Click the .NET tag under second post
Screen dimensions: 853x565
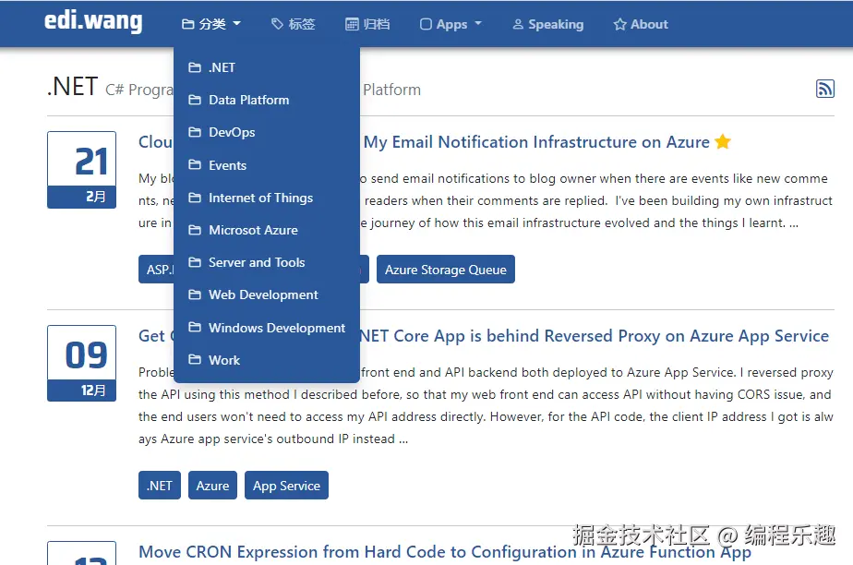160,485
